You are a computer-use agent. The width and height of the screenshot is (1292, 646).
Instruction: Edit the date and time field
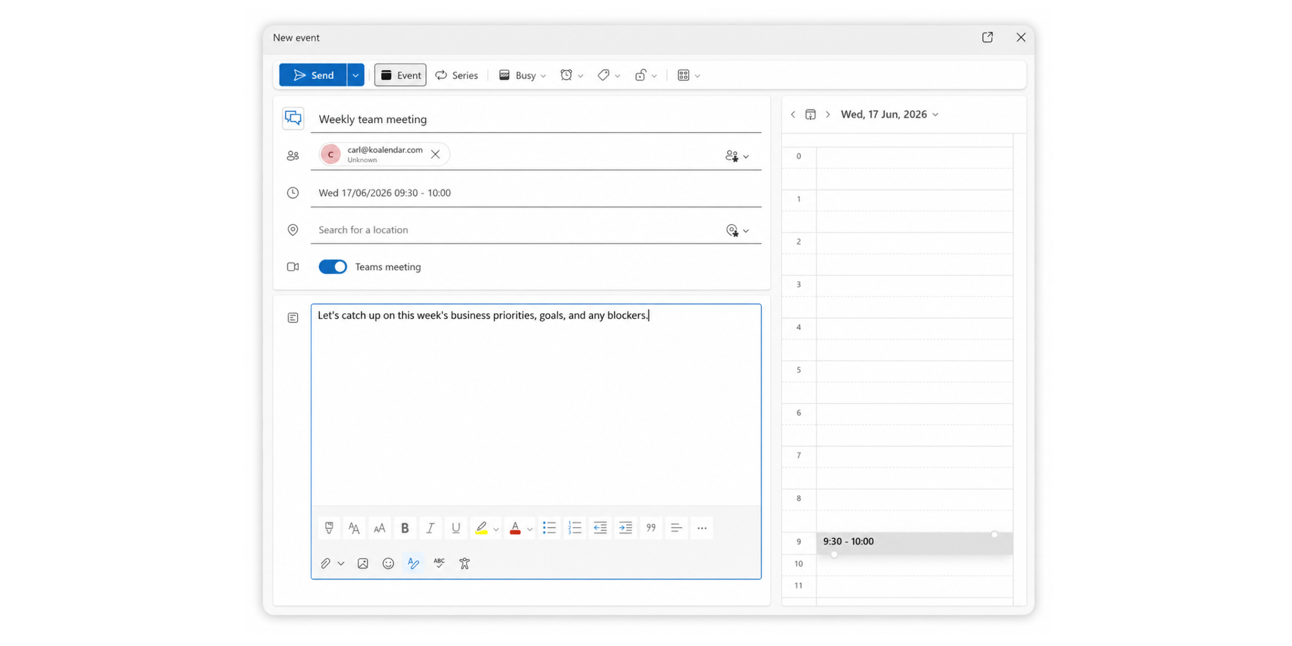pos(536,193)
